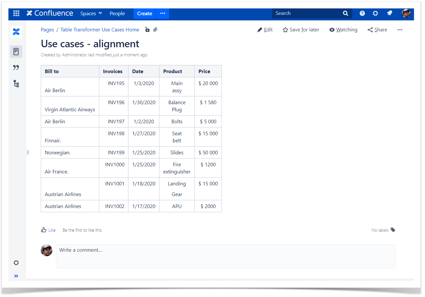
Task: Click the 1/30/2020 date cell
Action: click(144, 106)
